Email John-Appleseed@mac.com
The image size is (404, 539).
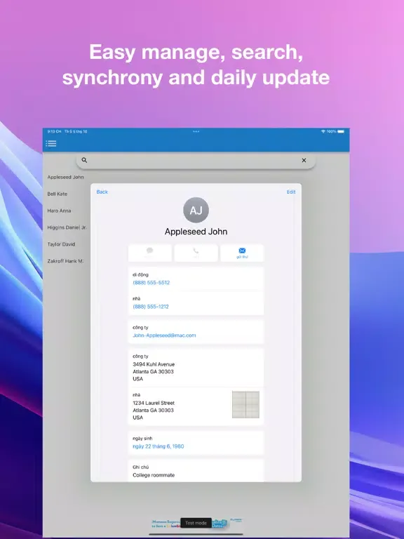point(164,335)
